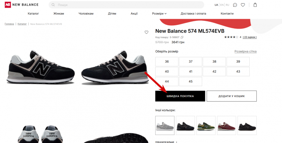Open Доставка і оплата page
Viewport: 282px width, 143px height.
pyautogui.click(x=194, y=14)
